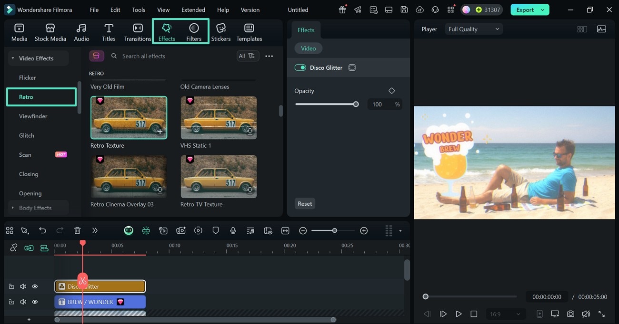Open the Full Quality dropdown
Image resolution: width=619 pixels, height=324 pixels.
(474, 29)
